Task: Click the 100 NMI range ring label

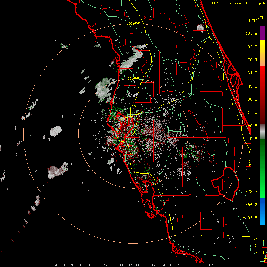Action: pos(133,23)
